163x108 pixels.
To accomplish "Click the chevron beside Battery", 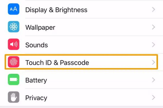I will pyautogui.click(x=153, y=80).
